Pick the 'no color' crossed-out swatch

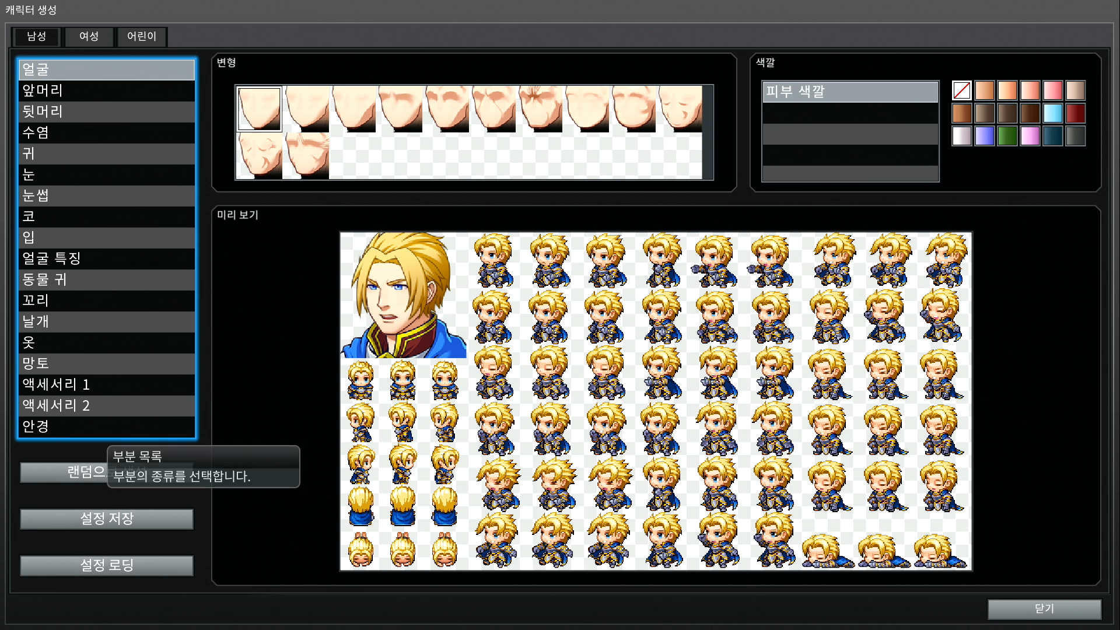(961, 90)
